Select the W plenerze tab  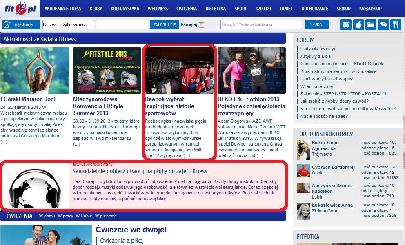tap(106, 216)
